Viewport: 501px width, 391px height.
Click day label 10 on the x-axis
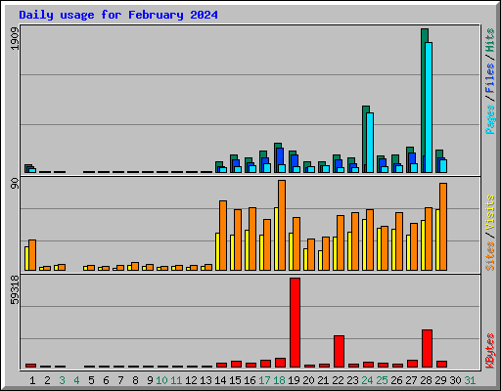tap(161, 380)
